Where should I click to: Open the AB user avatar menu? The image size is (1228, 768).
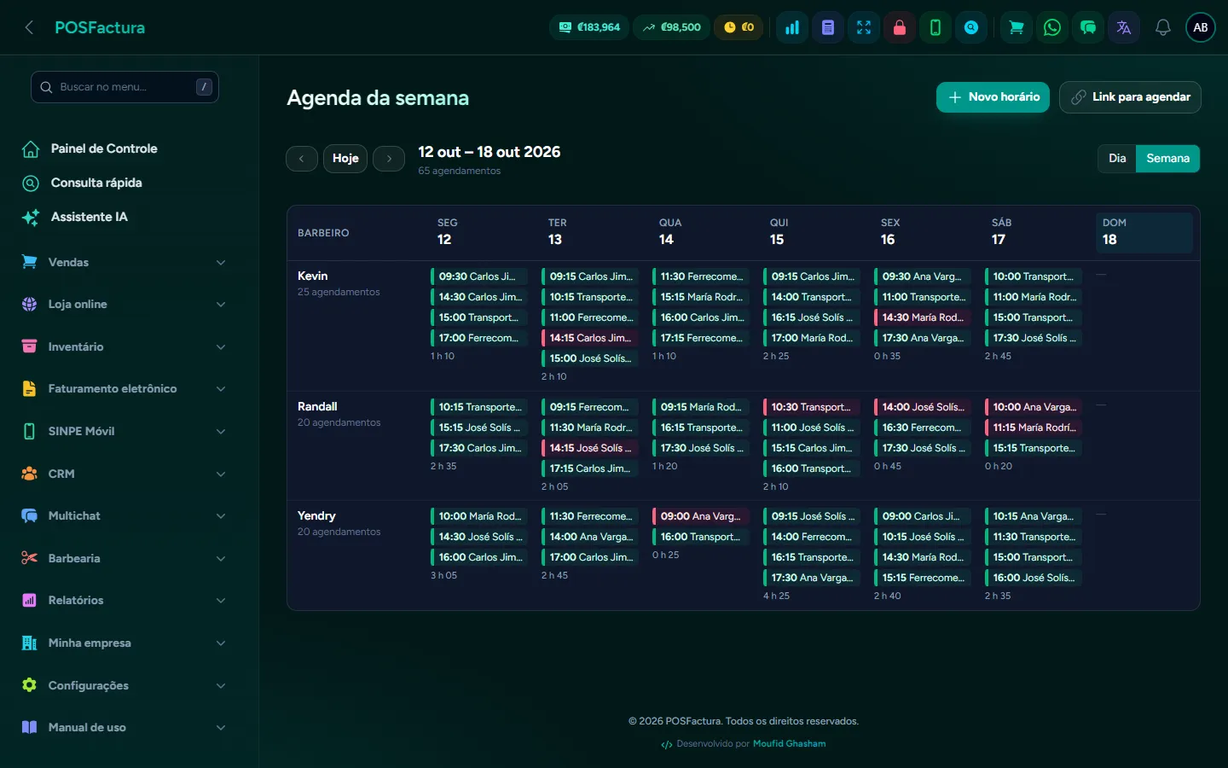pos(1201,27)
